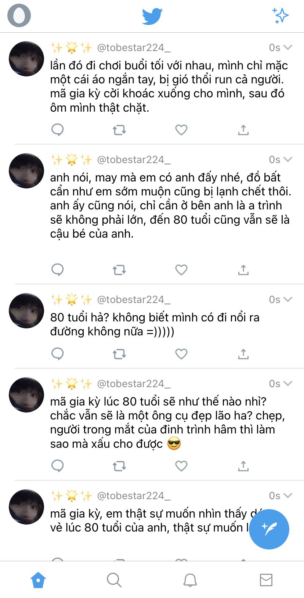The width and height of the screenshot is (304, 598).
Task: Compose a new tweet with feather button
Action: (269, 529)
